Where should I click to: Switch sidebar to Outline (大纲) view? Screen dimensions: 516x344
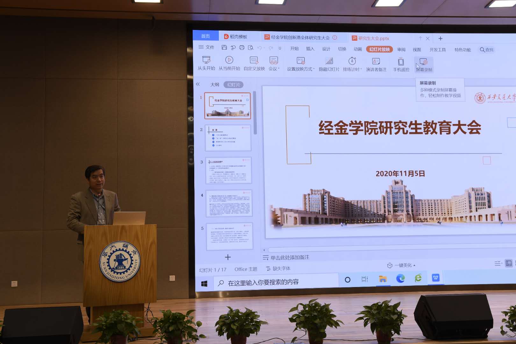pyautogui.click(x=215, y=84)
